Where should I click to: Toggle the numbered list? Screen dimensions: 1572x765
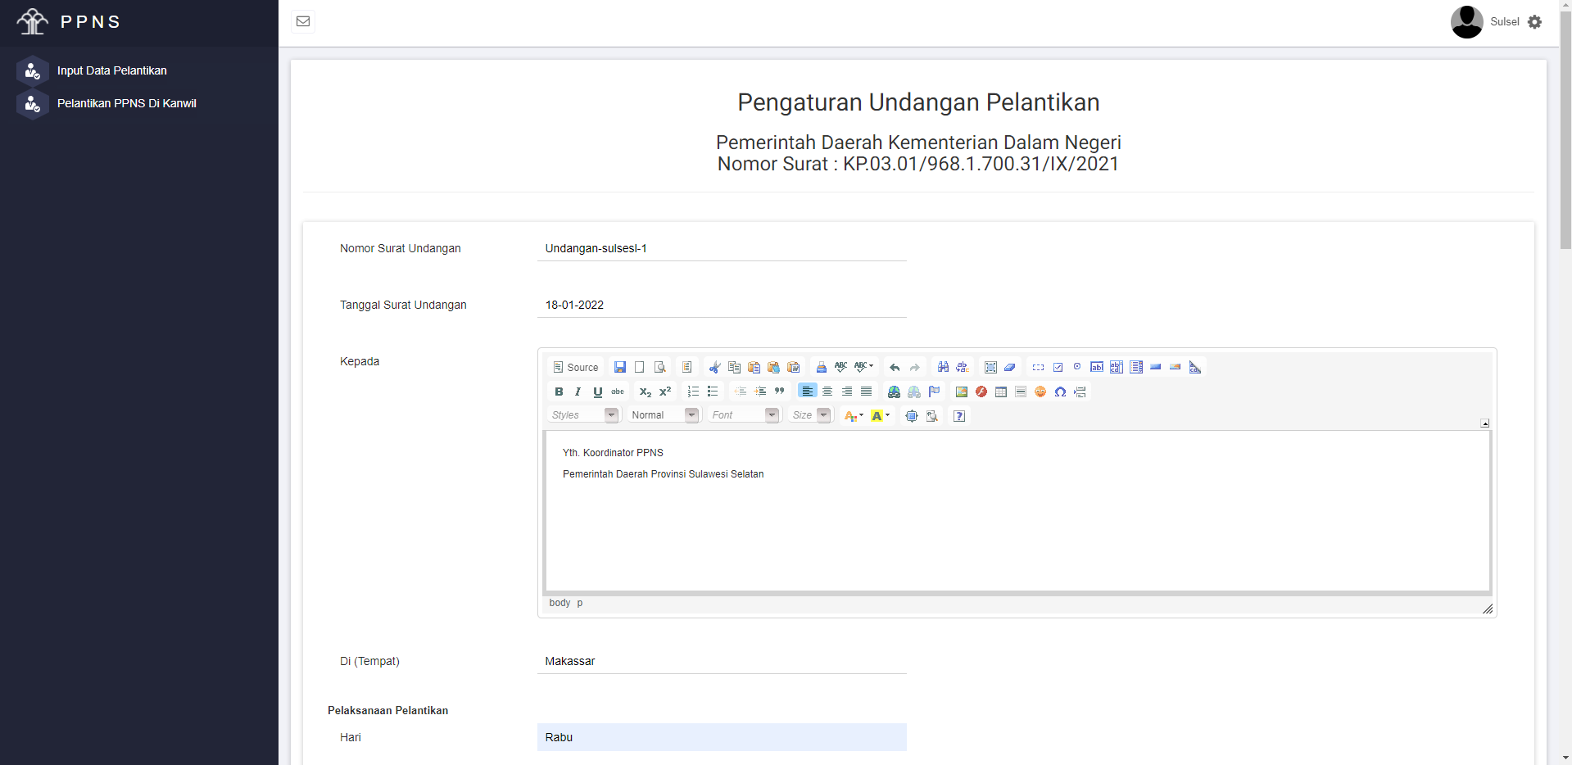pos(693,392)
